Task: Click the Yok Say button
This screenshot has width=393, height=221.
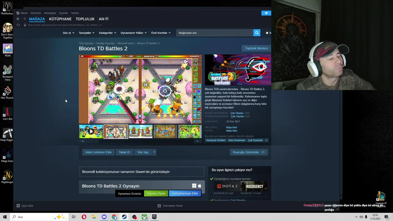Action: (x=143, y=152)
